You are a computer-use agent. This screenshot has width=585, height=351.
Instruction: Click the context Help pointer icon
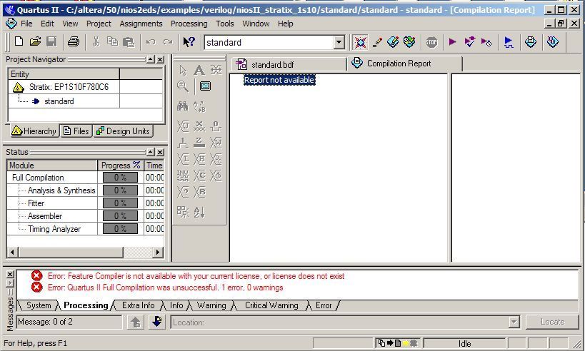(x=189, y=41)
